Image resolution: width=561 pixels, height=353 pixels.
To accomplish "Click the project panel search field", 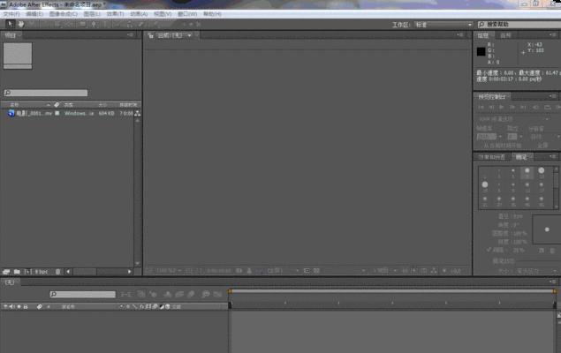I will pyautogui.click(x=46, y=93).
